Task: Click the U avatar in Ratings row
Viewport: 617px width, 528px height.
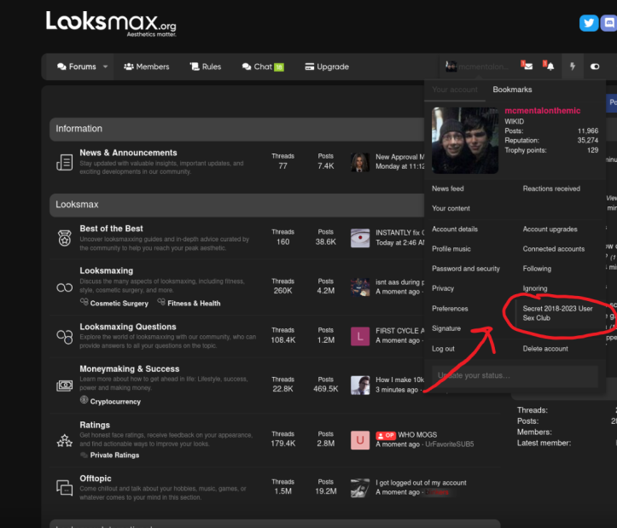Action: tap(360, 440)
